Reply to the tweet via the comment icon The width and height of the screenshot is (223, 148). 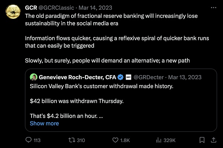tap(29, 140)
